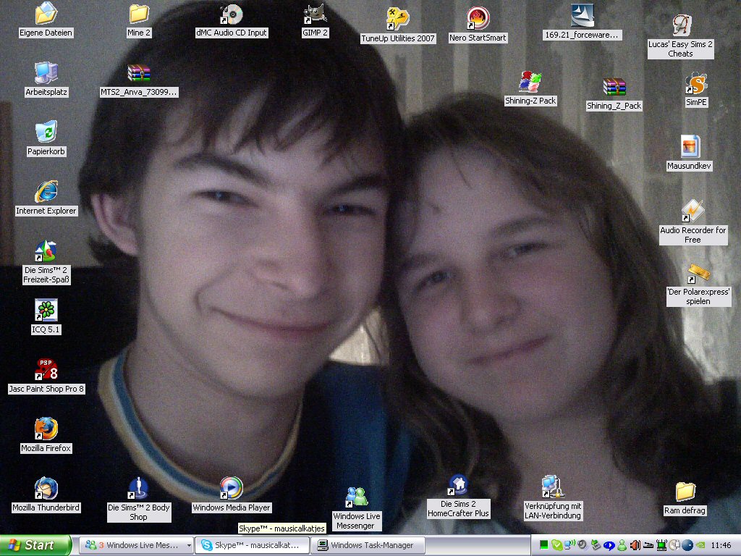This screenshot has height=556, width=741.
Task: Expand the Windows Live Messenger group arrow
Action: pyautogui.click(x=189, y=546)
